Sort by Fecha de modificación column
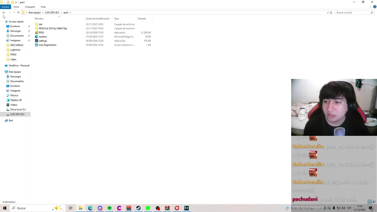The image size is (377, 212). [x=98, y=19]
